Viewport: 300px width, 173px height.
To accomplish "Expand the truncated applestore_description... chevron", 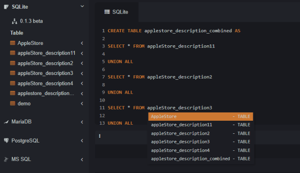I will pyautogui.click(x=82, y=94).
